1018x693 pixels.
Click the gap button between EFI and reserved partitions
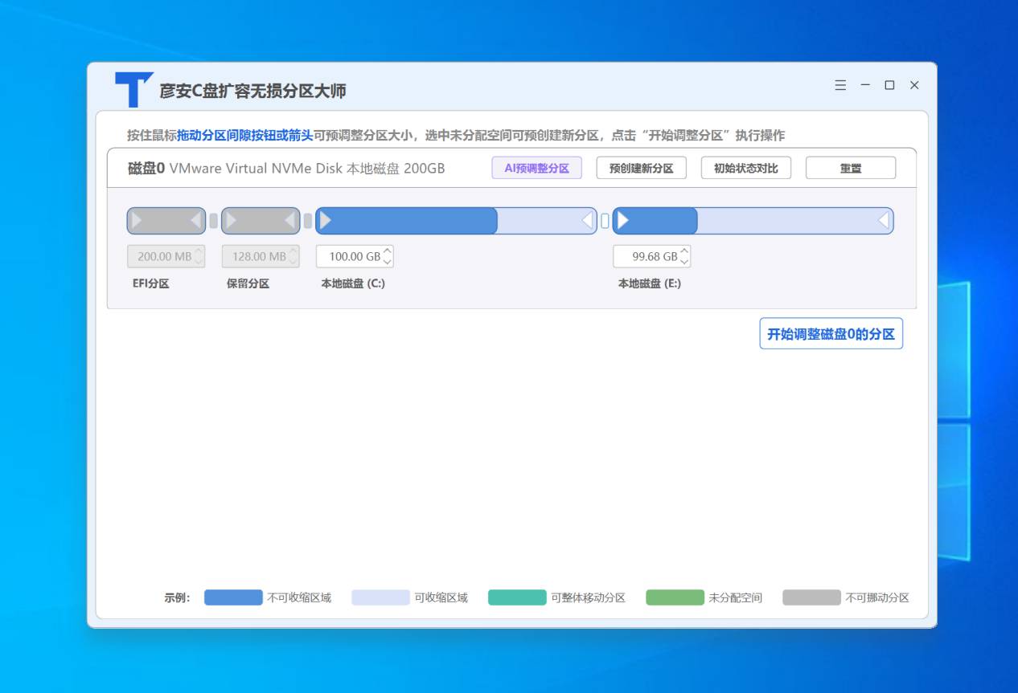(213, 221)
